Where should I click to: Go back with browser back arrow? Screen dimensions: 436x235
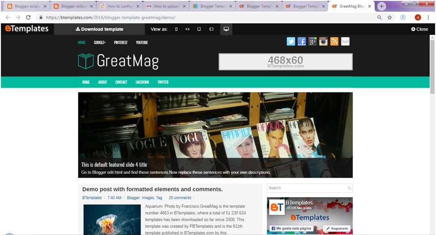click(x=8, y=18)
